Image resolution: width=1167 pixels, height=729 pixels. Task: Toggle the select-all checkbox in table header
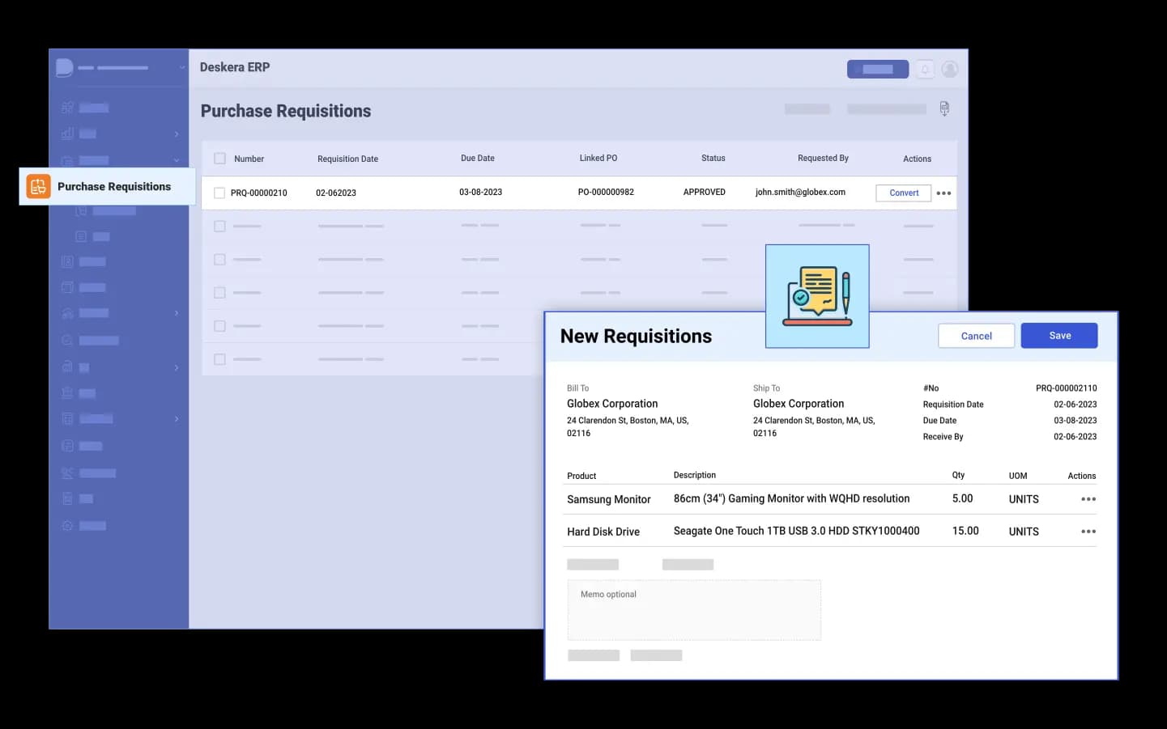[219, 159]
